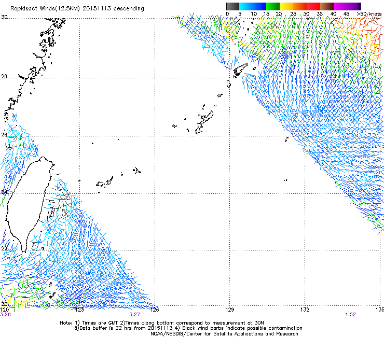The width and height of the screenshot is (384, 337).
Task: Click the green 15-20 knots legend swatch
Action: (x=273, y=6)
